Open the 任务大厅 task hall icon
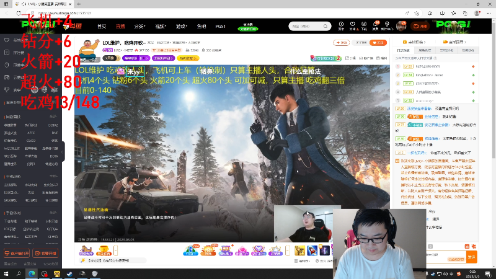The image size is (496, 279). click(86, 250)
